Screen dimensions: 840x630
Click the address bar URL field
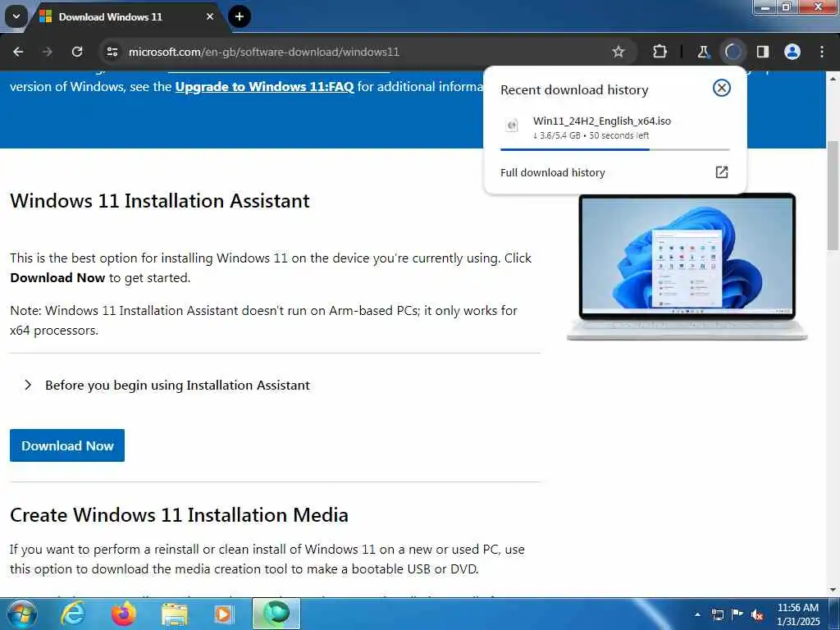364,52
